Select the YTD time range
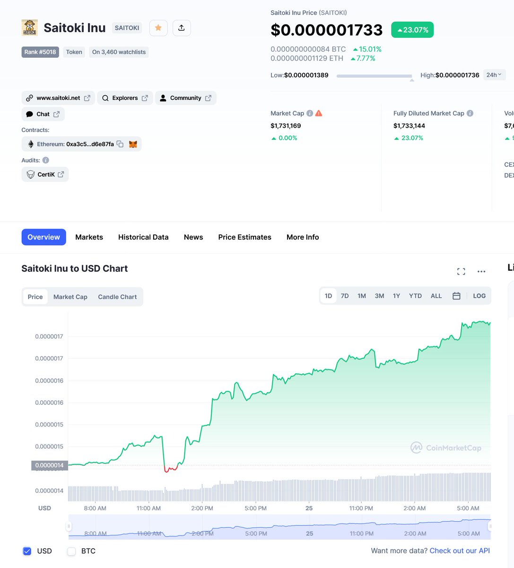Viewport: 514px width, 568px height. coord(415,296)
